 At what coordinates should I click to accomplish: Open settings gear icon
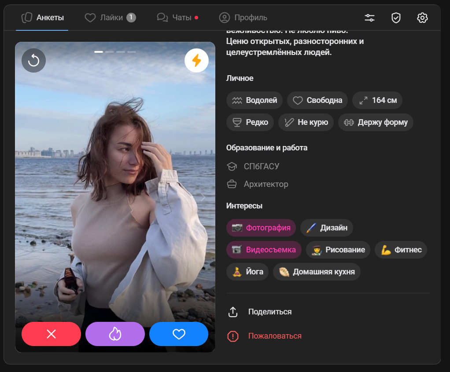click(x=422, y=18)
